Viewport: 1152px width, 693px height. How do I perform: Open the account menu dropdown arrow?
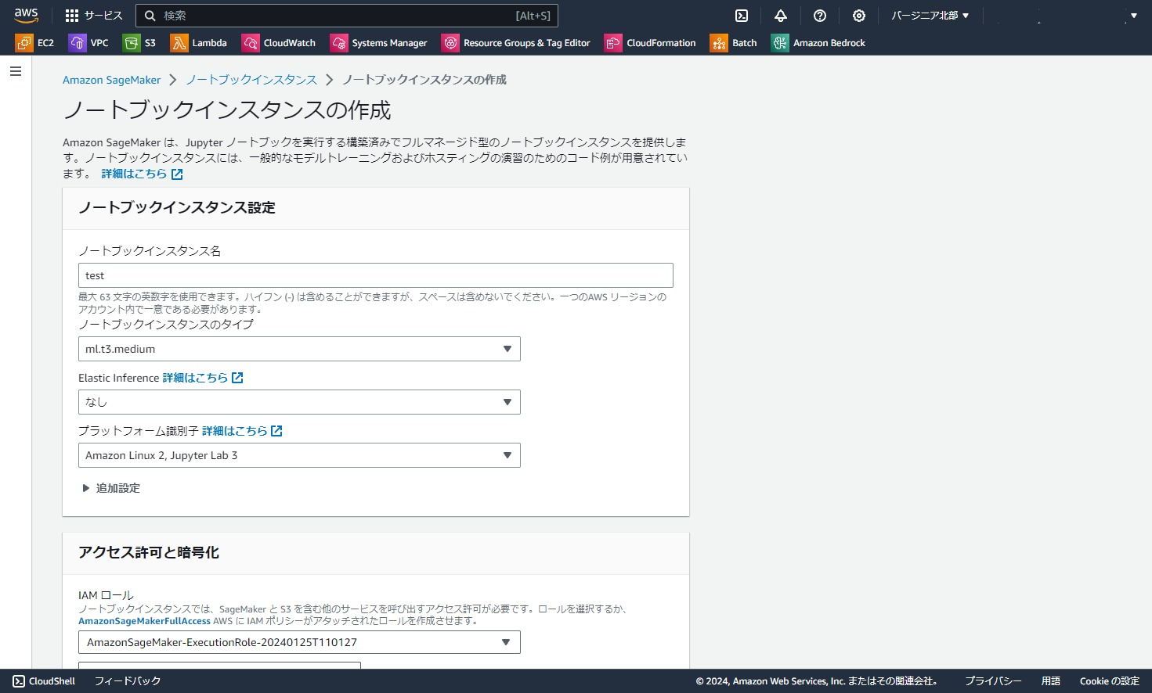pyautogui.click(x=1133, y=16)
